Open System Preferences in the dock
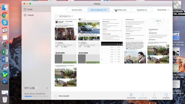 [x=5, y=44]
